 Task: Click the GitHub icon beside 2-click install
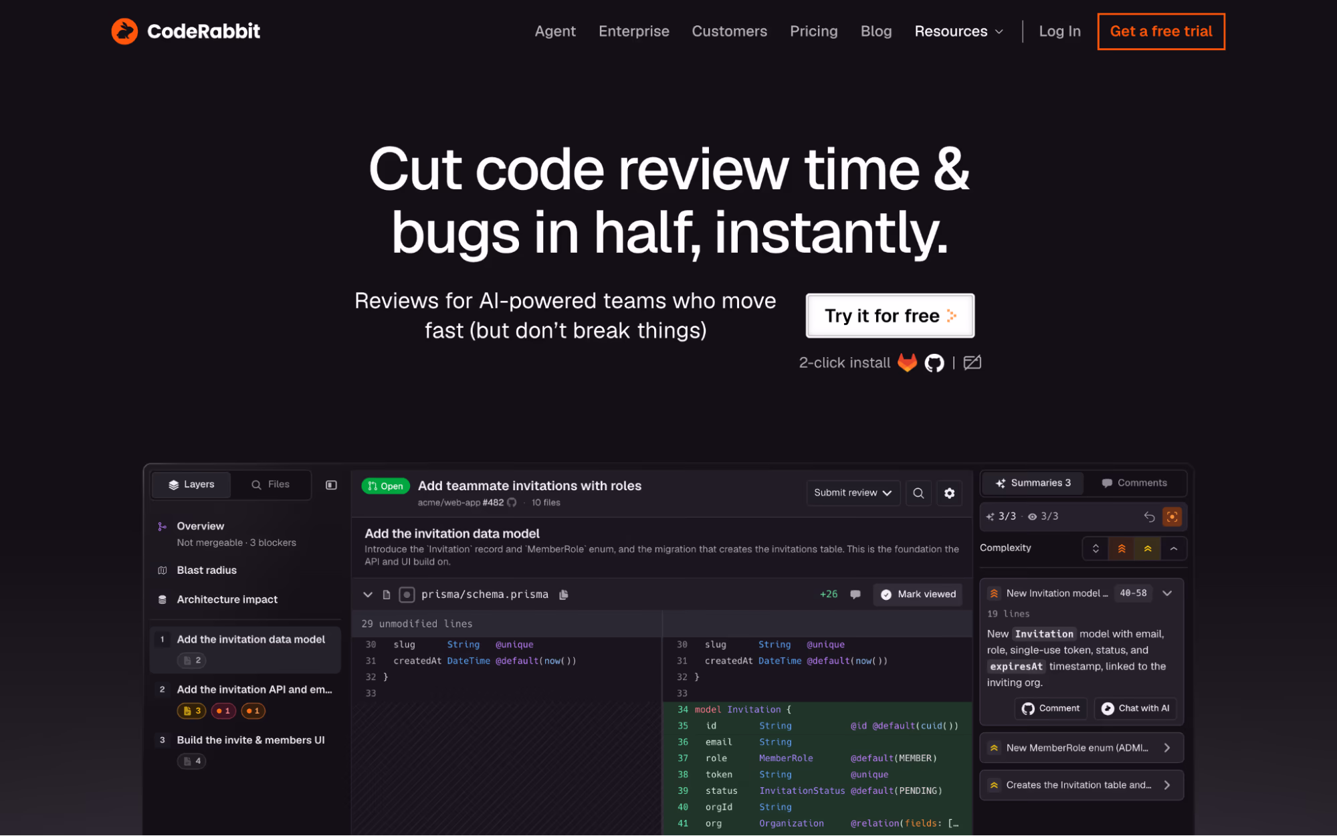tap(934, 363)
